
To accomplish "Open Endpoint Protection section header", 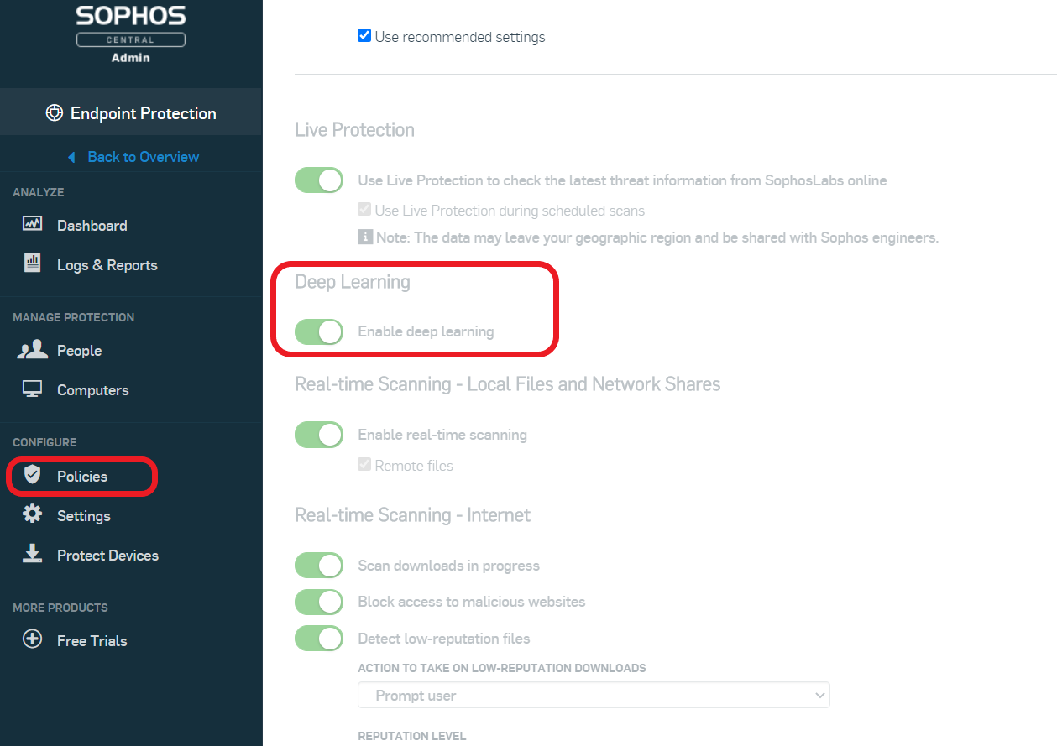I will click(131, 113).
